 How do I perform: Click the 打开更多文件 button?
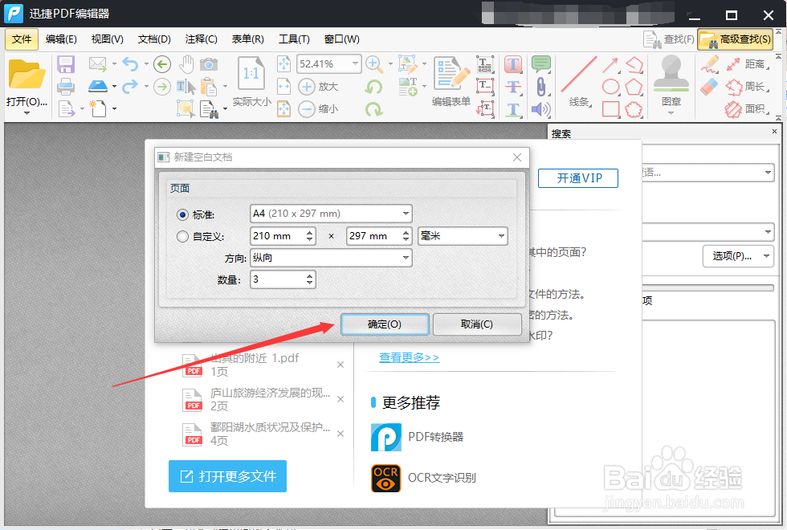tap(227, 475)
